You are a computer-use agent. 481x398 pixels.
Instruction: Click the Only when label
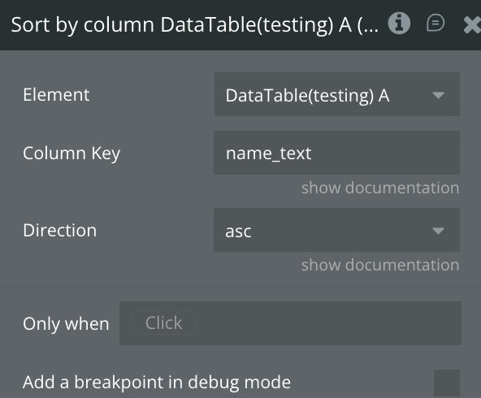click(66, 324)
